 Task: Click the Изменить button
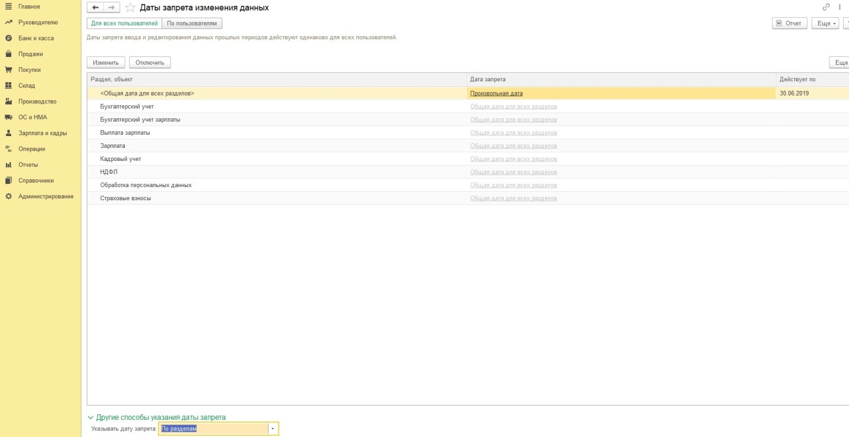coord(106,62)
